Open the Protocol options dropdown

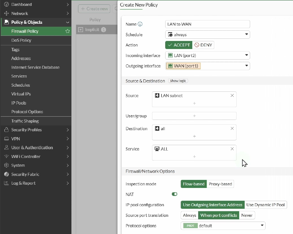(223, 226)
